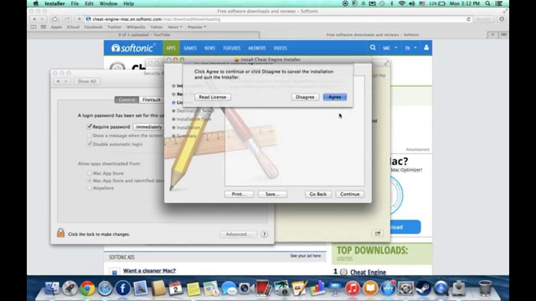Open Finder from the dock

point(52,288)
